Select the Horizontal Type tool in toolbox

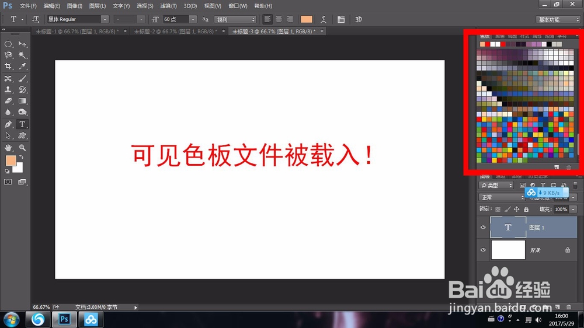pos(22,124)
